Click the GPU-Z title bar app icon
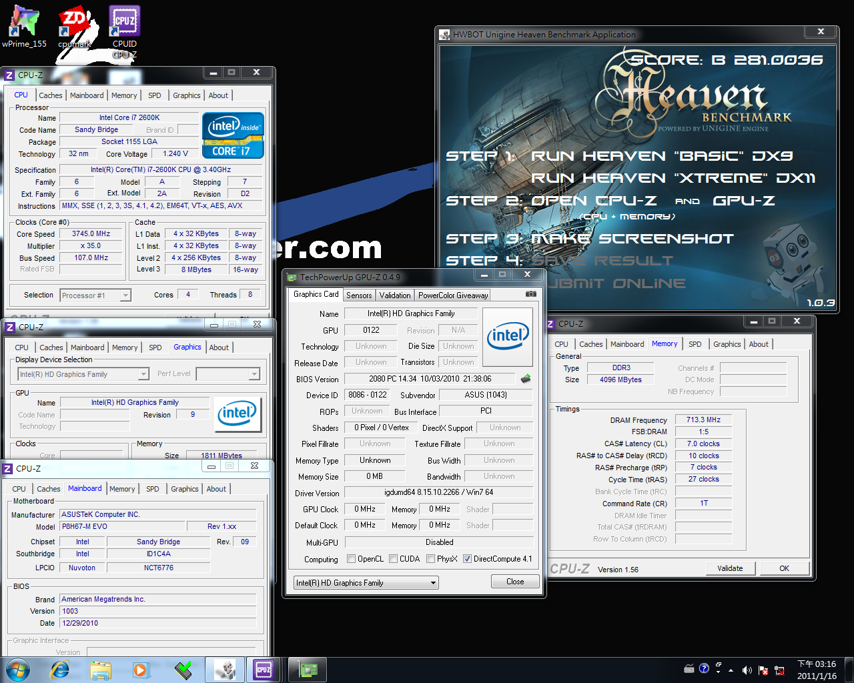 [x=292, y=277]
